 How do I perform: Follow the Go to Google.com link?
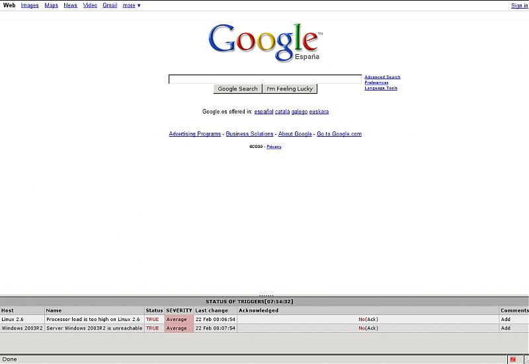pyautogui.click(x=339, y=134)
